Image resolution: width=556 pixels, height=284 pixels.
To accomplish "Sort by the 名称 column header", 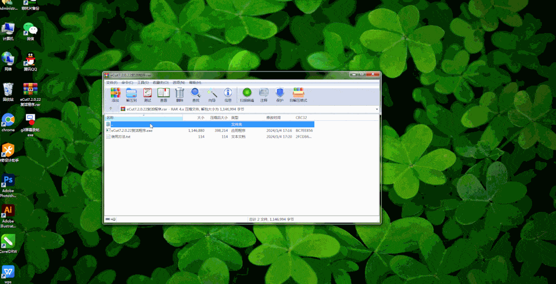I will (144, 118).
